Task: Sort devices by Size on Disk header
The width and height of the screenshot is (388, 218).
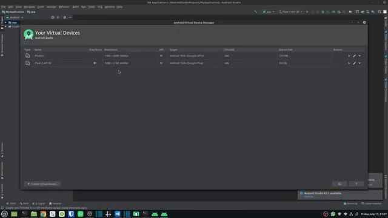Action: click(x=286, y=50)
